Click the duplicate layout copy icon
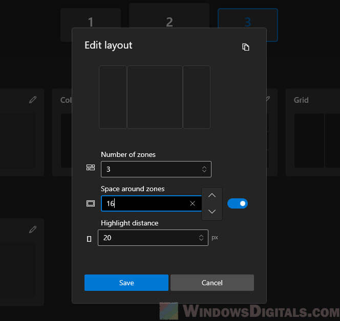 coord(246,47)
